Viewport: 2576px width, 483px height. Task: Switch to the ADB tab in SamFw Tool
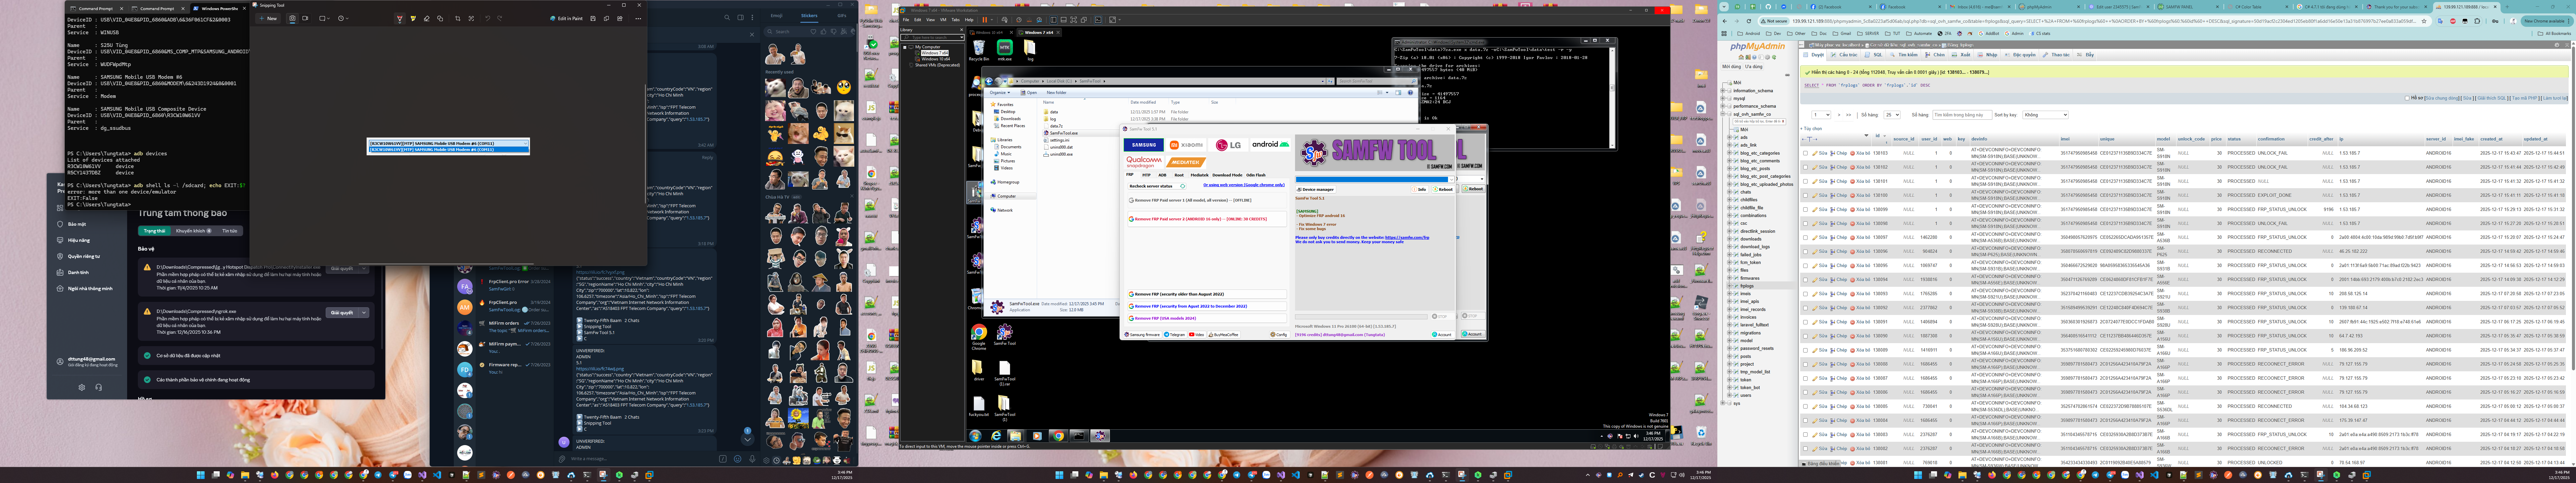click(1162, 175)
